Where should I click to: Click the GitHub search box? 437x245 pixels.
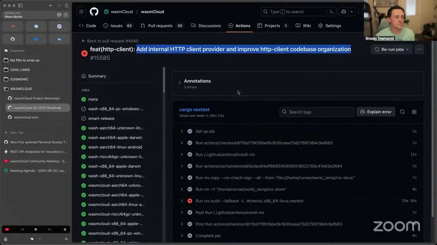[x=299, y=12]
